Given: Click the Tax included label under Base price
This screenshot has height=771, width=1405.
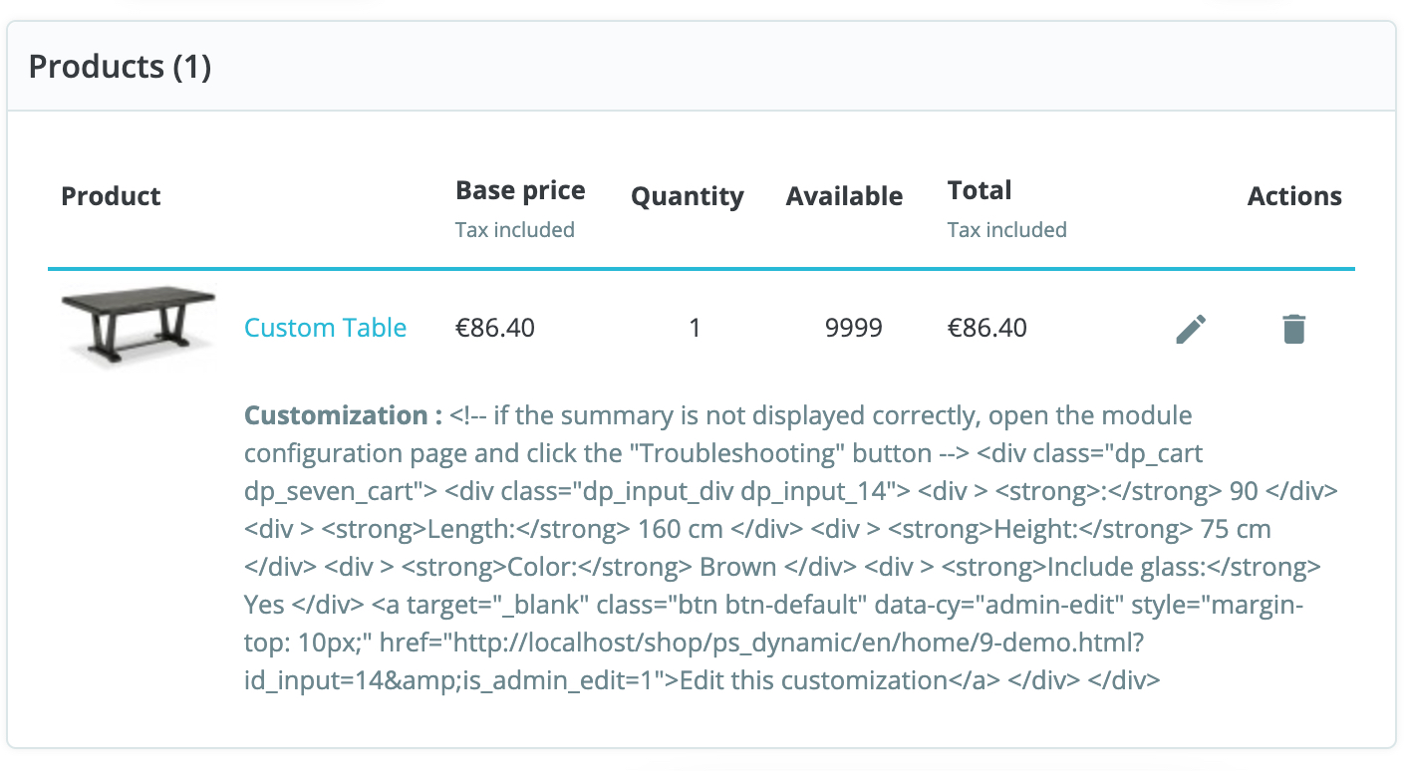Looking at the screenshot, I should 515,229.
